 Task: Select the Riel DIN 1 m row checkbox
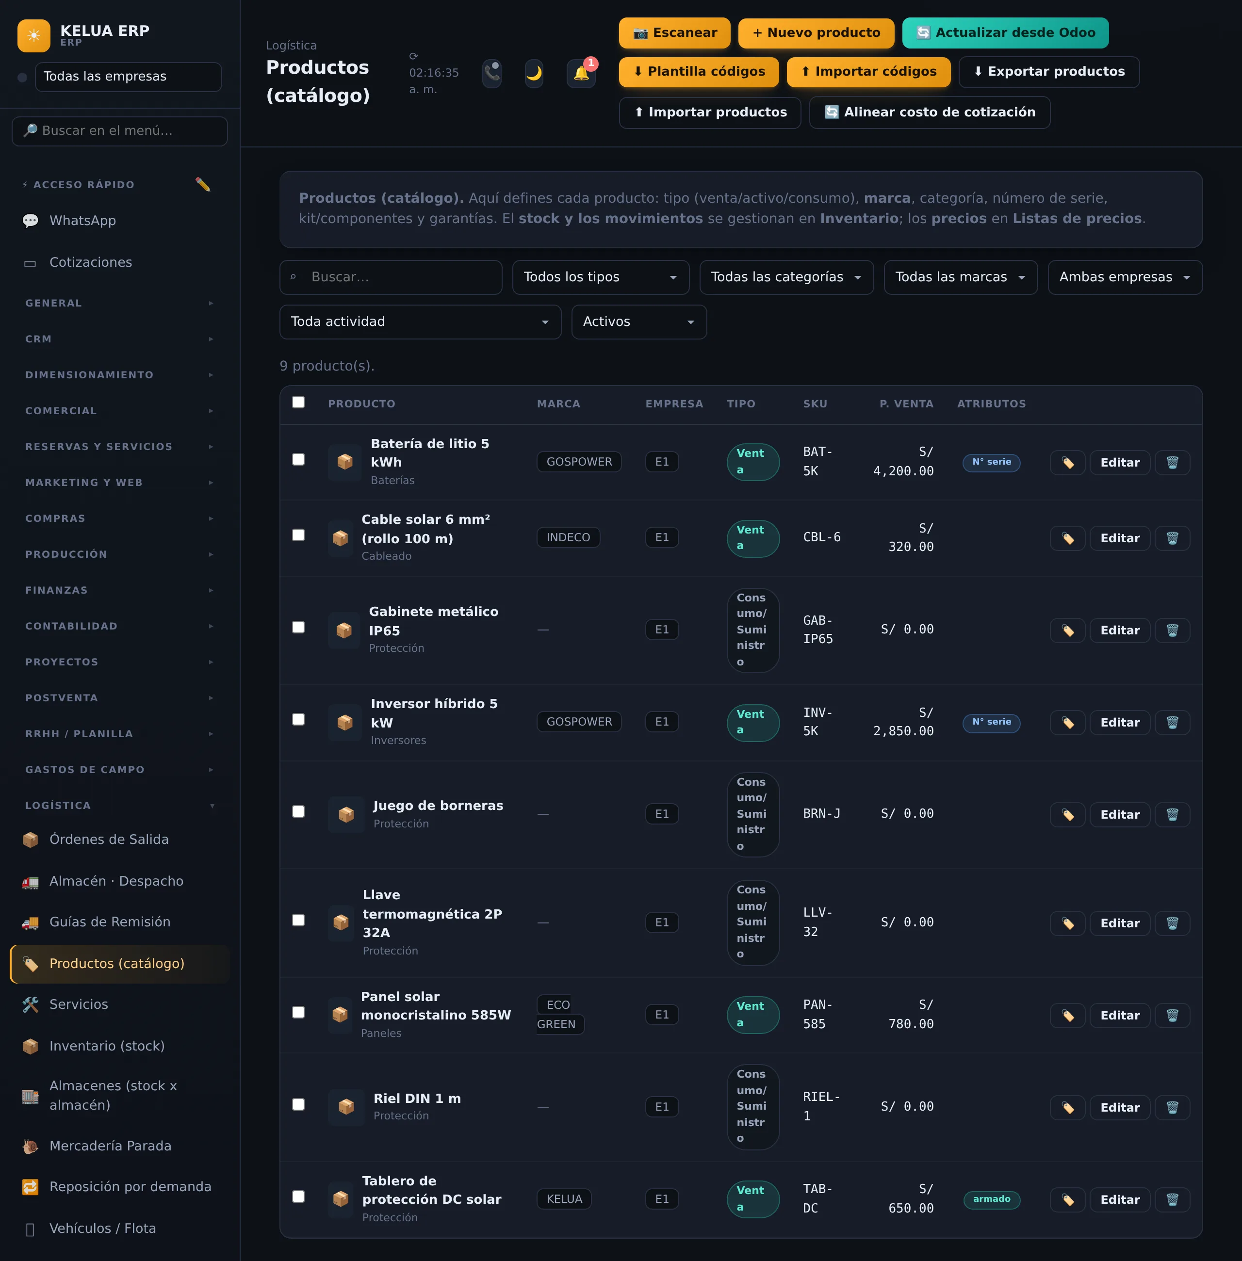tap(298, 1104)
